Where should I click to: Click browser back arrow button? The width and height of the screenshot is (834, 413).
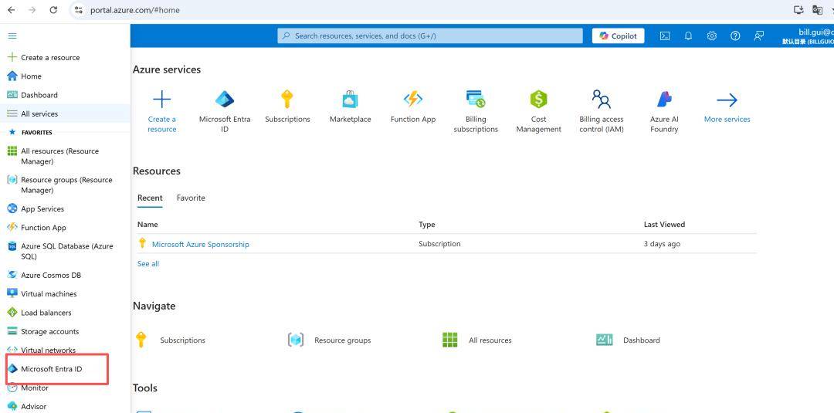tap(11, 9)
